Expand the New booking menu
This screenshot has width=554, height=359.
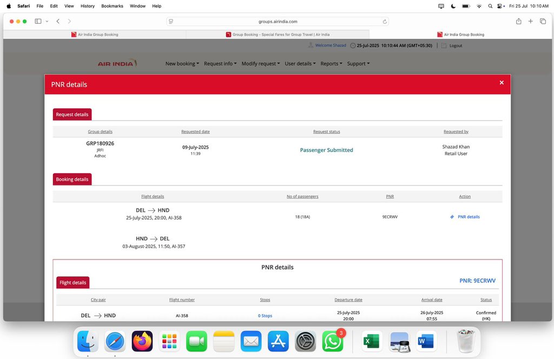[x=182, y=64]
